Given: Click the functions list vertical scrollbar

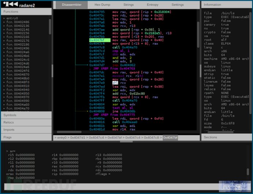Looking at the screenshot, I should (50, 27).
